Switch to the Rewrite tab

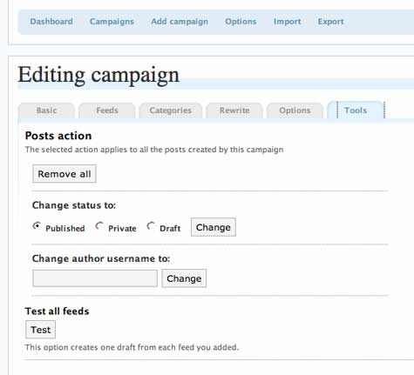coord(234,110)
